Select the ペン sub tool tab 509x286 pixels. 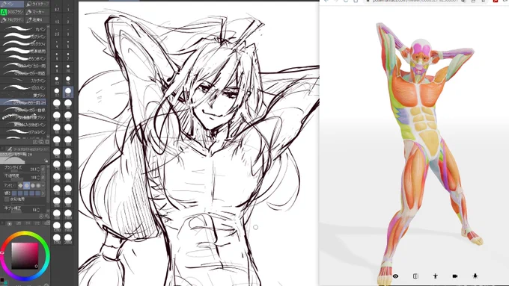pyautogui.click(x=12, y=4)
